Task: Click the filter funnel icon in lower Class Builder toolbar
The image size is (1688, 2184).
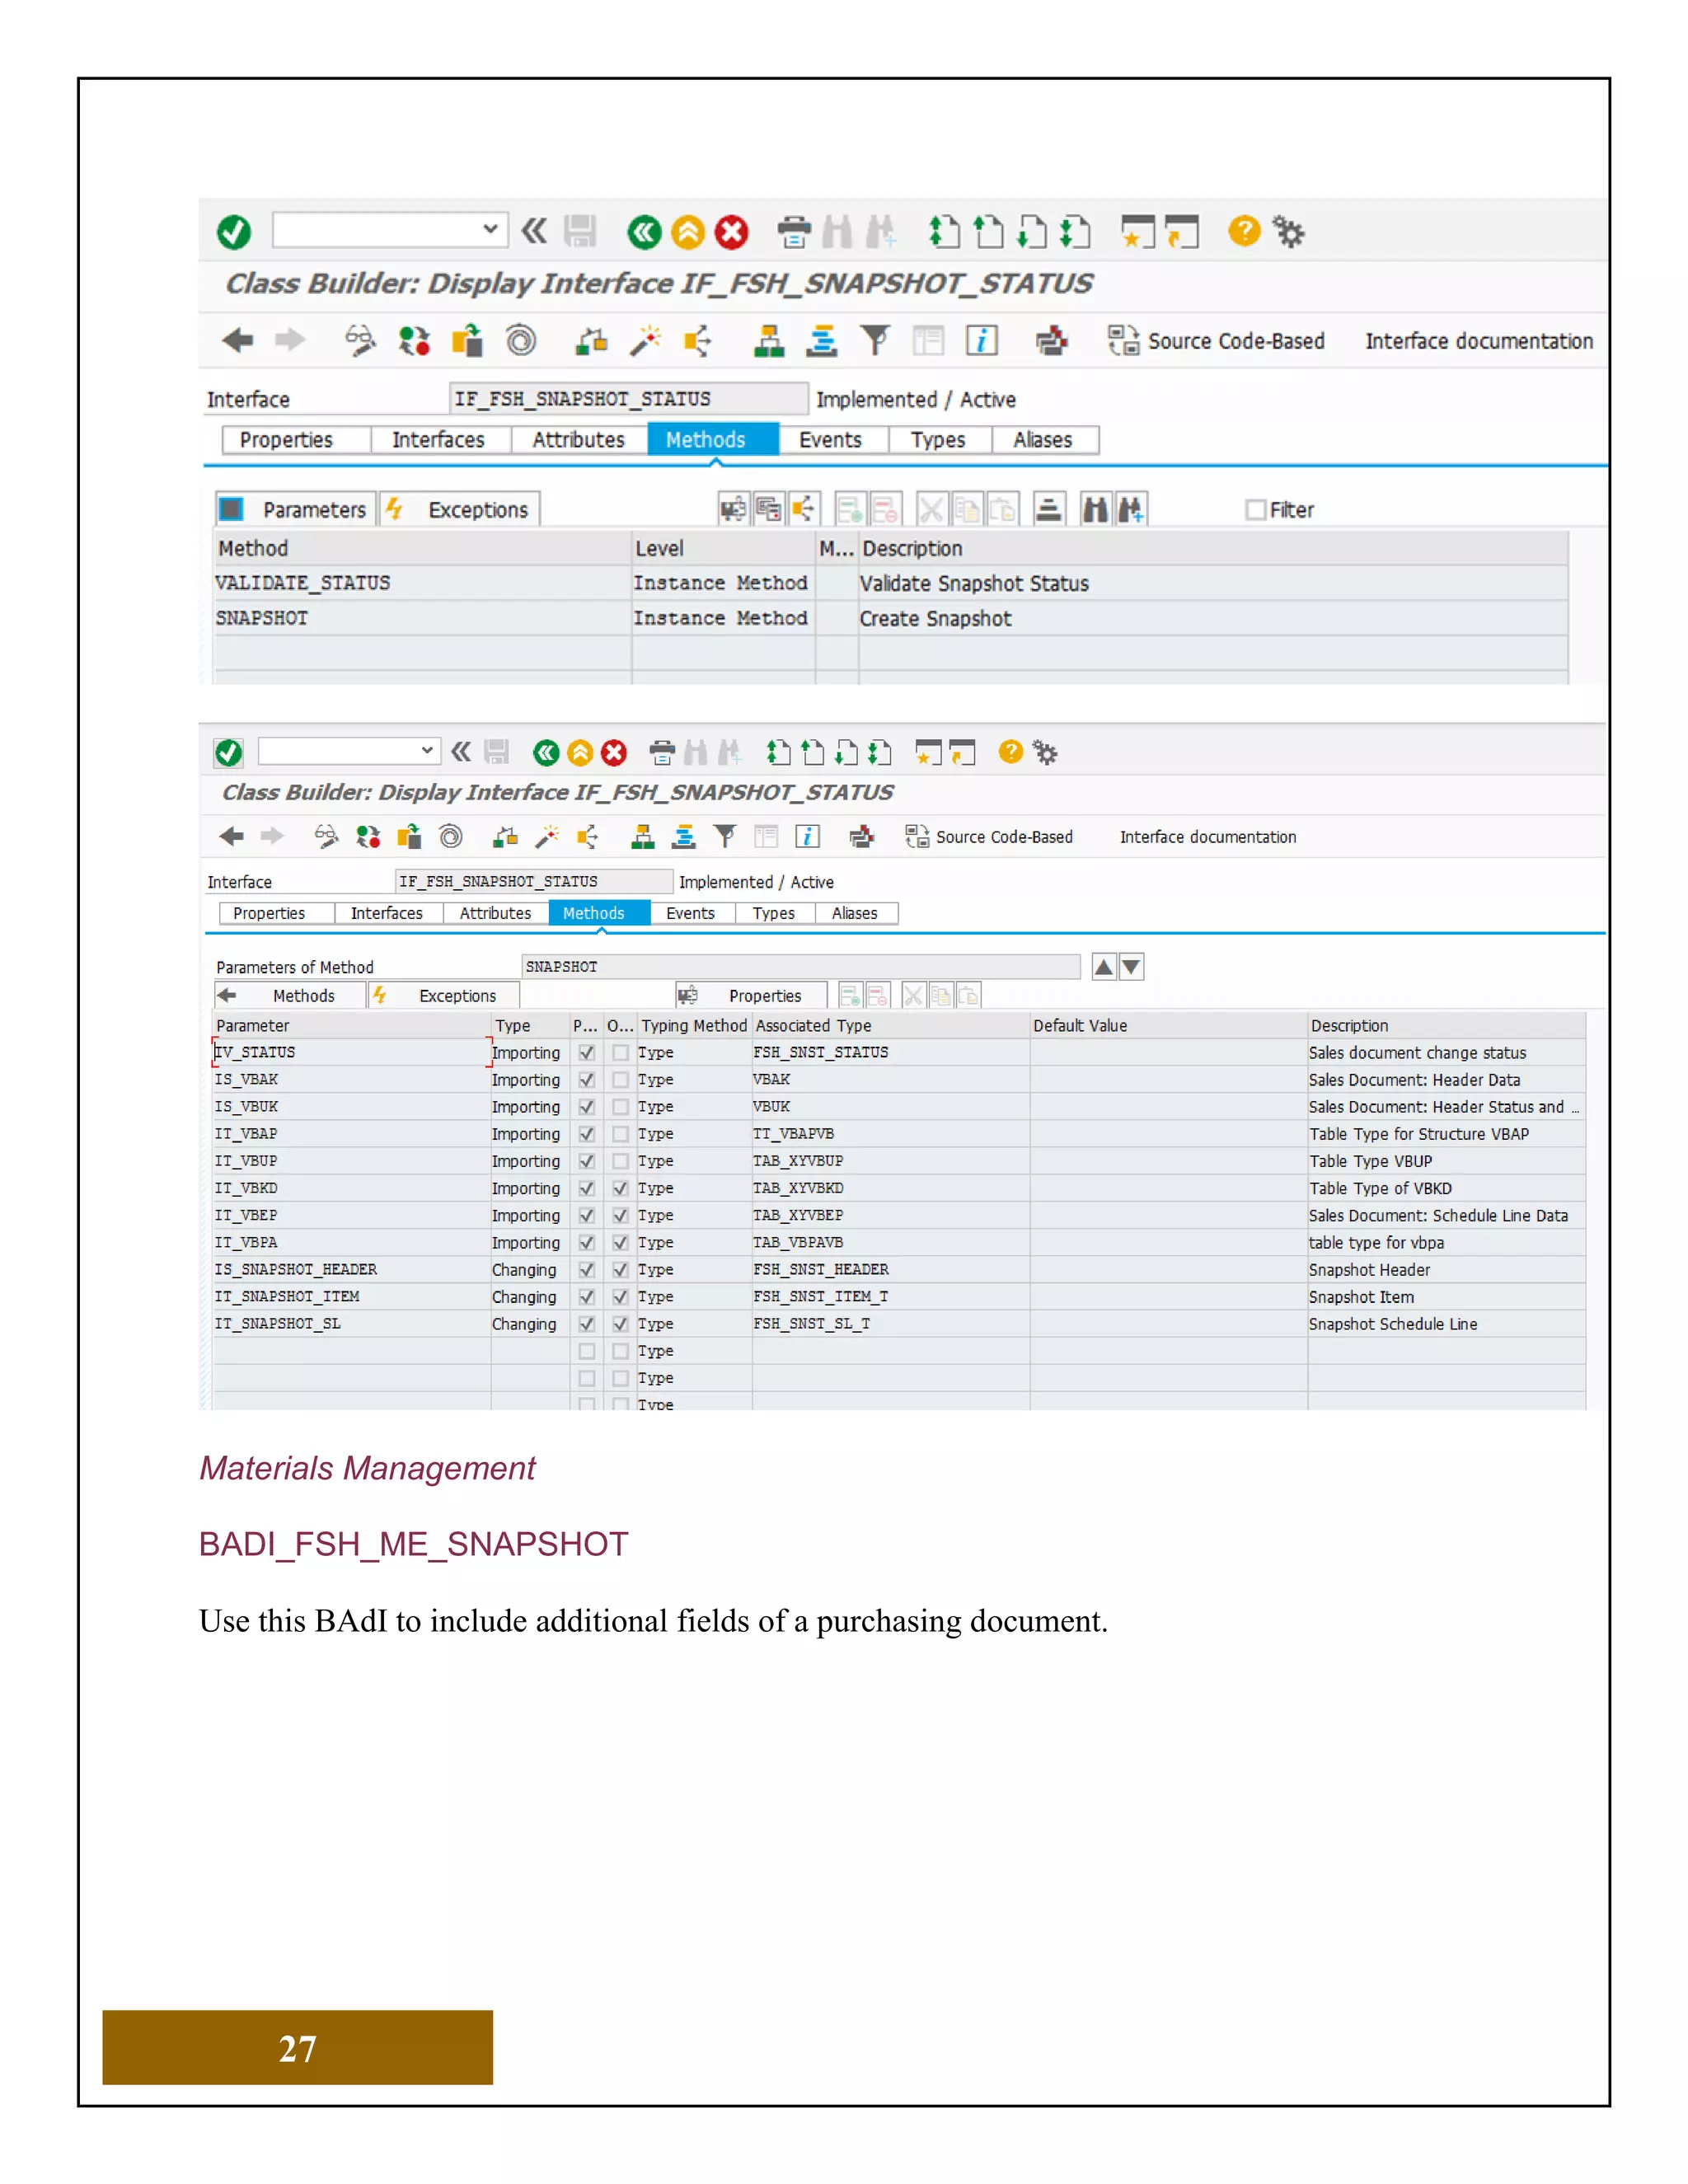Action: pyautogui.click(x=725, y=836)
